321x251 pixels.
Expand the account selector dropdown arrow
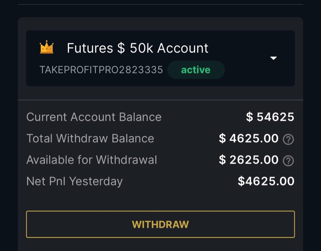click(274, 58)
